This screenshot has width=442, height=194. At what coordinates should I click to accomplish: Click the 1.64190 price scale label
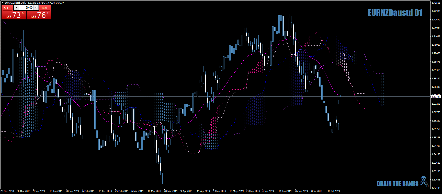(436, 154)
